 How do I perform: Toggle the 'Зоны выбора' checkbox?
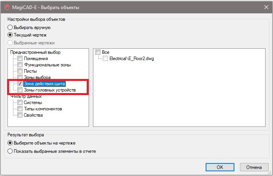click(x=20, y=77)
